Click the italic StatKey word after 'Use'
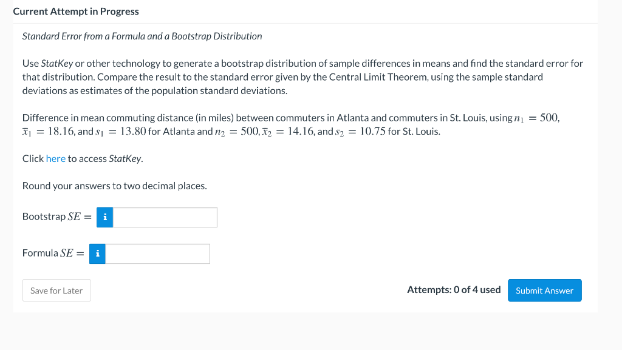 coord(56,63)
